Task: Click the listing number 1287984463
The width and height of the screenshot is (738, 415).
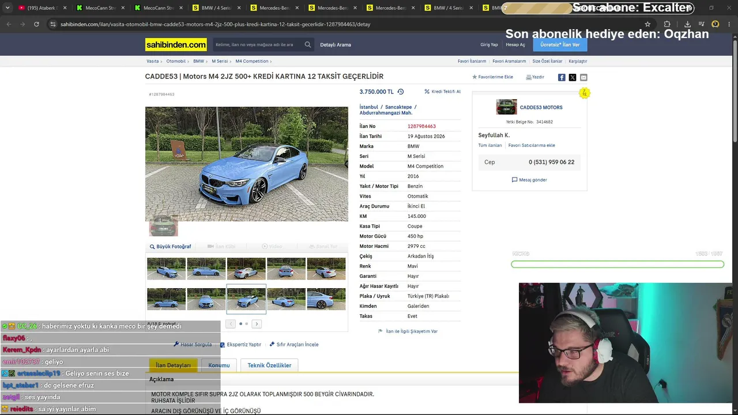Action: coord(421,126)
